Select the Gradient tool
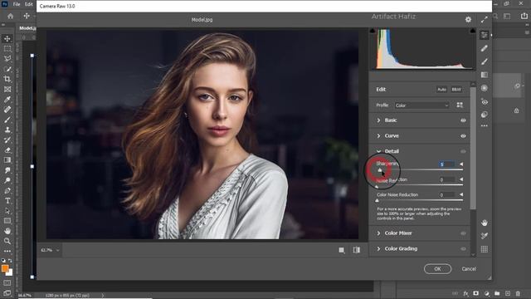This screenshot has width=531, height=299. pyautogui.click(x=7, y=160)
